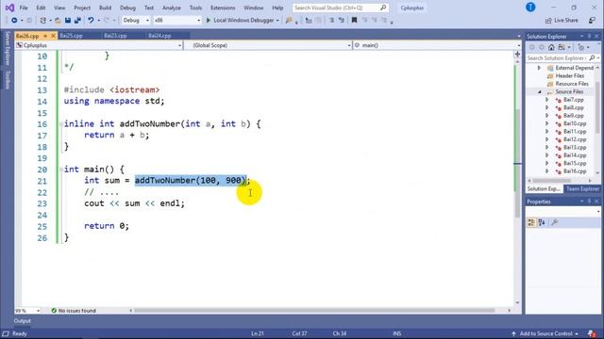Screen dimensions: 604x339
Task: Click the Categorized icon in Properties panel
Action: (531, 222)
